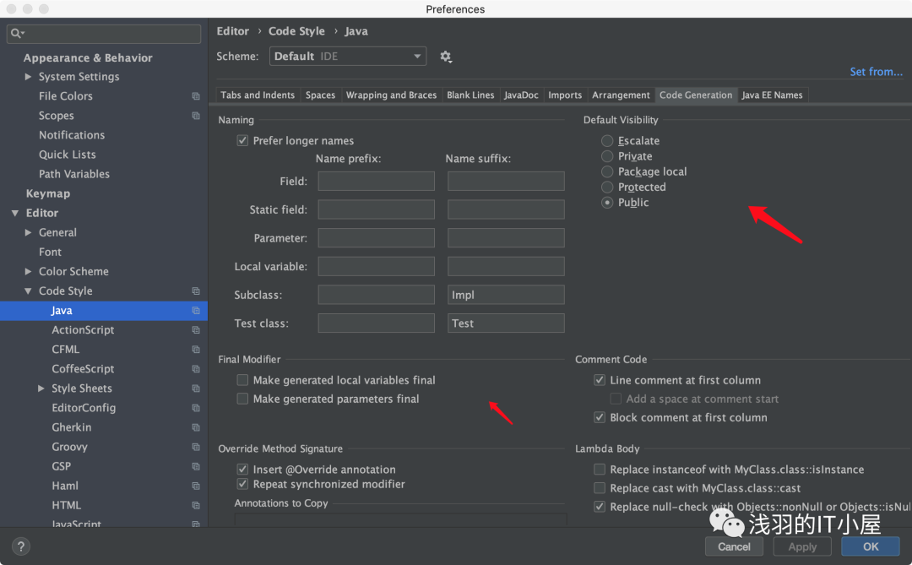Screen dimensions: 912x565
Task: Open the Arrangement tab
Action: [621, 95]
